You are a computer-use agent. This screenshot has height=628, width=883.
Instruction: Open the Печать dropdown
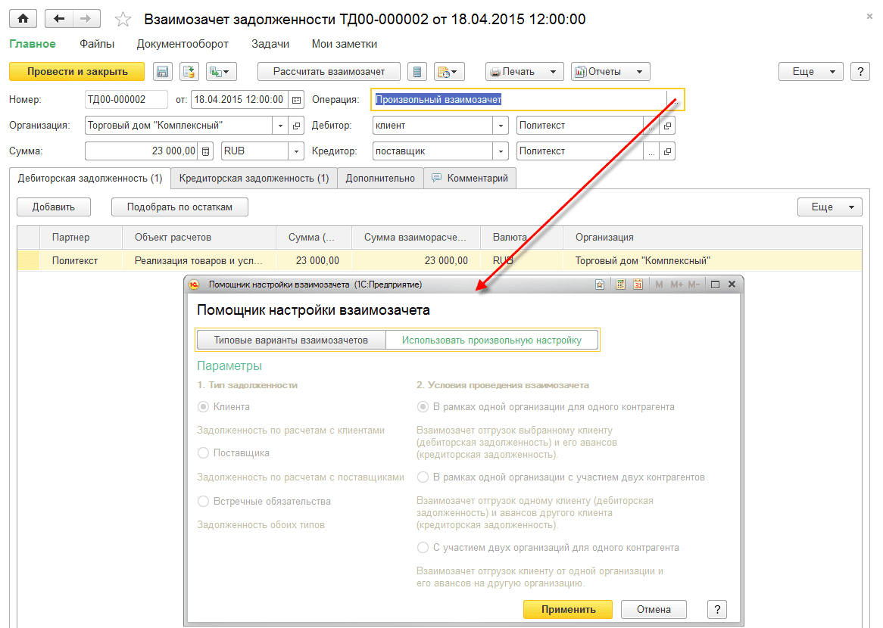(x=525, y=71)
